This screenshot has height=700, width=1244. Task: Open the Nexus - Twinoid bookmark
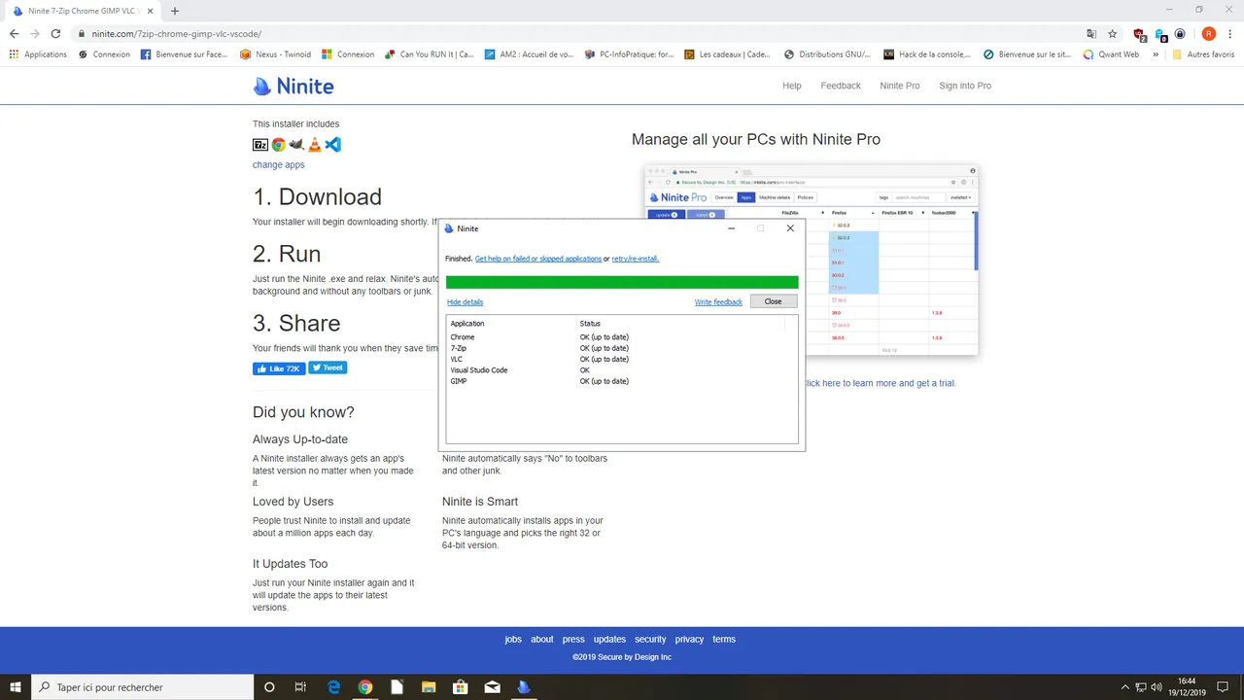point(275,54)
